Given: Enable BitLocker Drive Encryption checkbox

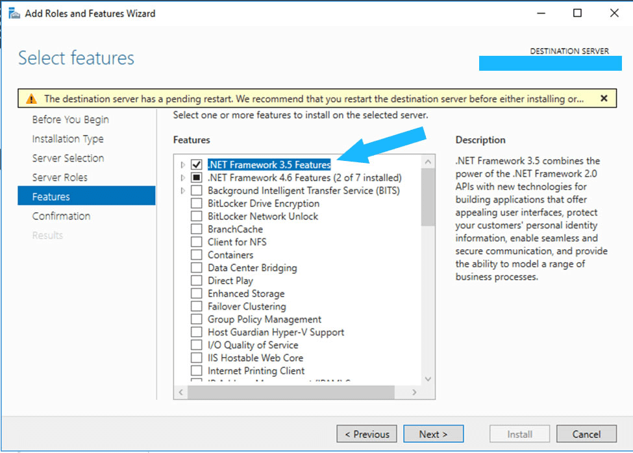Looking at the screenshot, I should tap(196, 203).
